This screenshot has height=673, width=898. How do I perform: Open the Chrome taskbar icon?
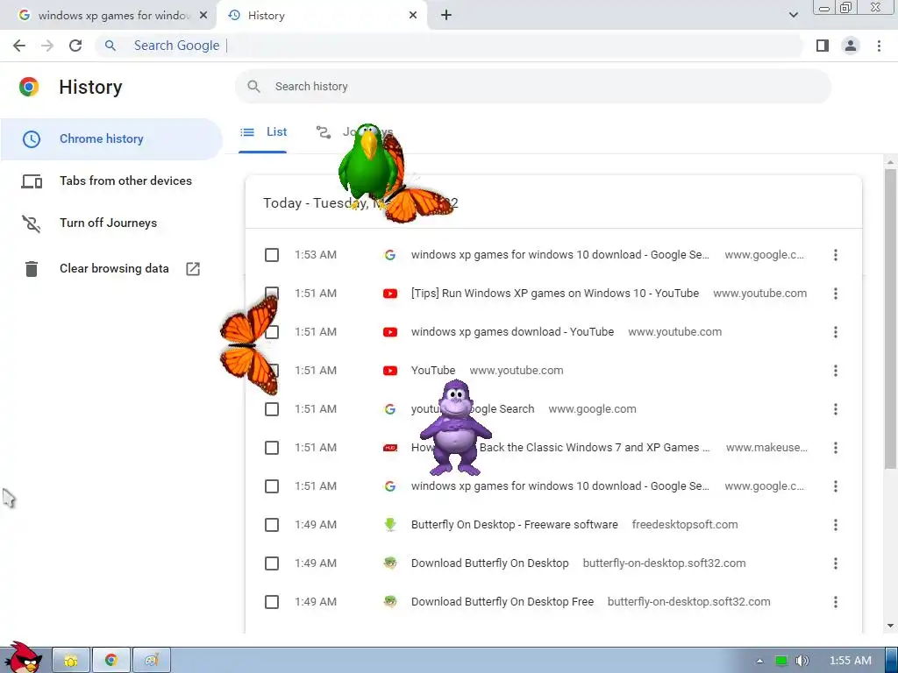(111, 660)
